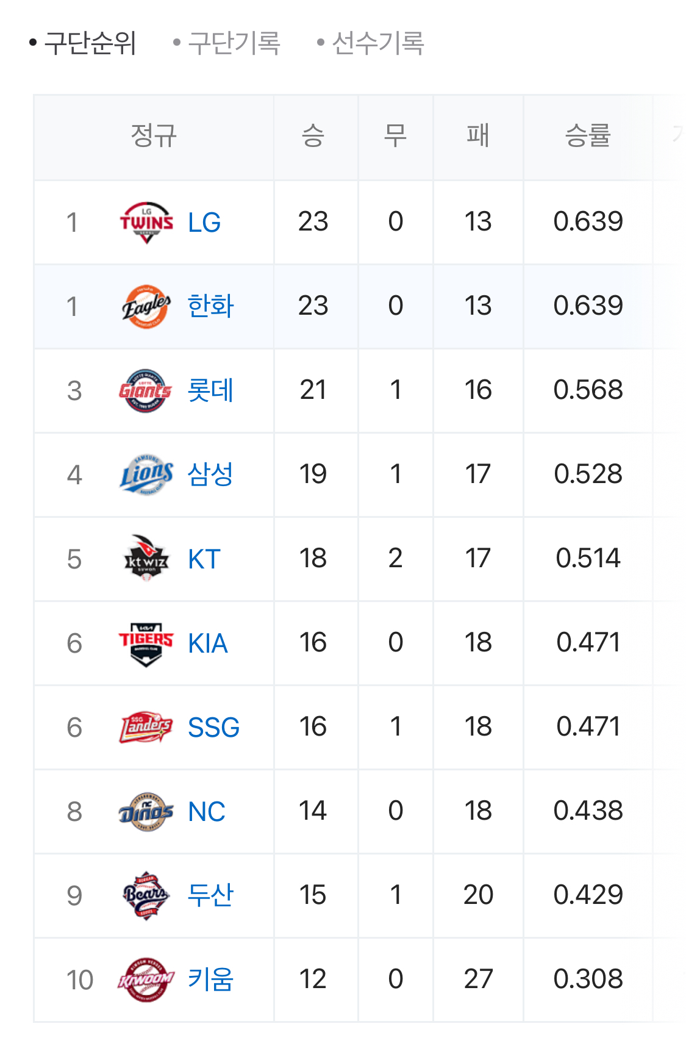Click the KIA Tigers team logo
Image resolution: width=686 pixels, height=1043 pixels.
[x=146, y=643]
